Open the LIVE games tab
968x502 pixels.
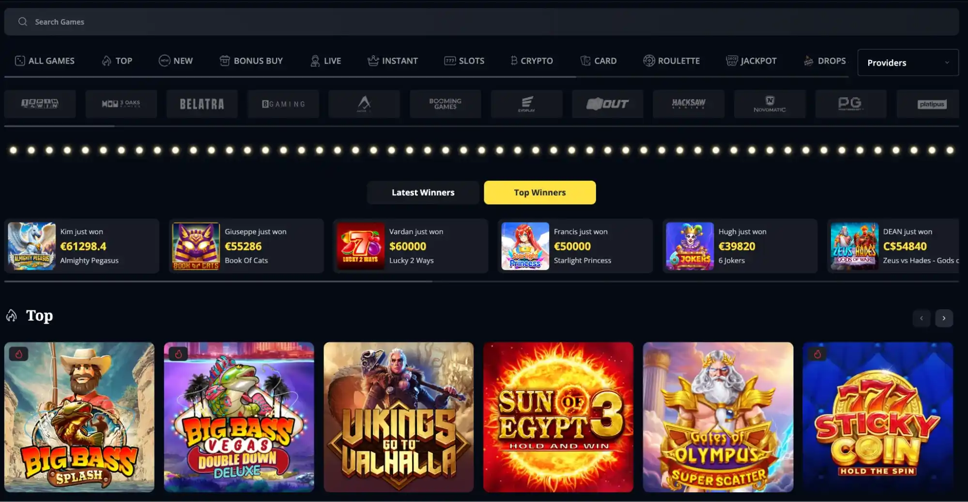click(325, 61)
